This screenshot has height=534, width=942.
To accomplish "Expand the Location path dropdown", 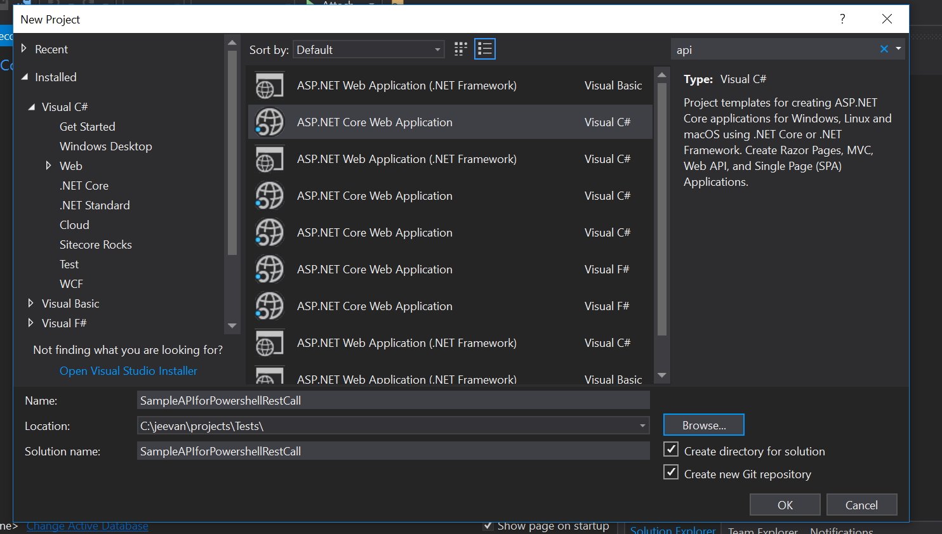I will tap(642, 426).
